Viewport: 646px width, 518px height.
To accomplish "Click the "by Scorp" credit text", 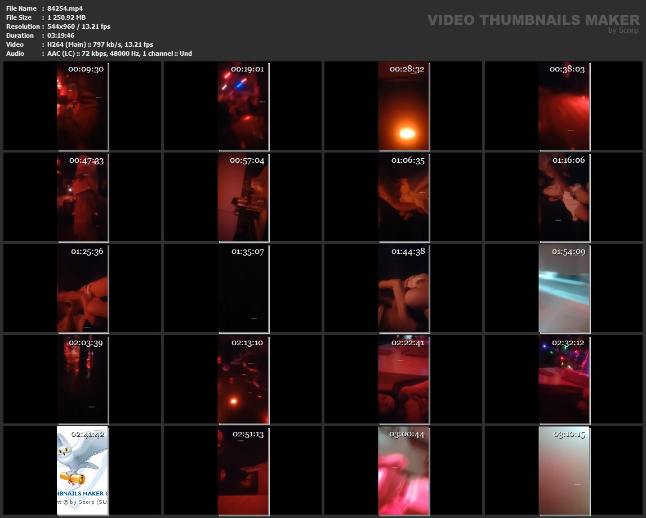I will coord(623,30).
